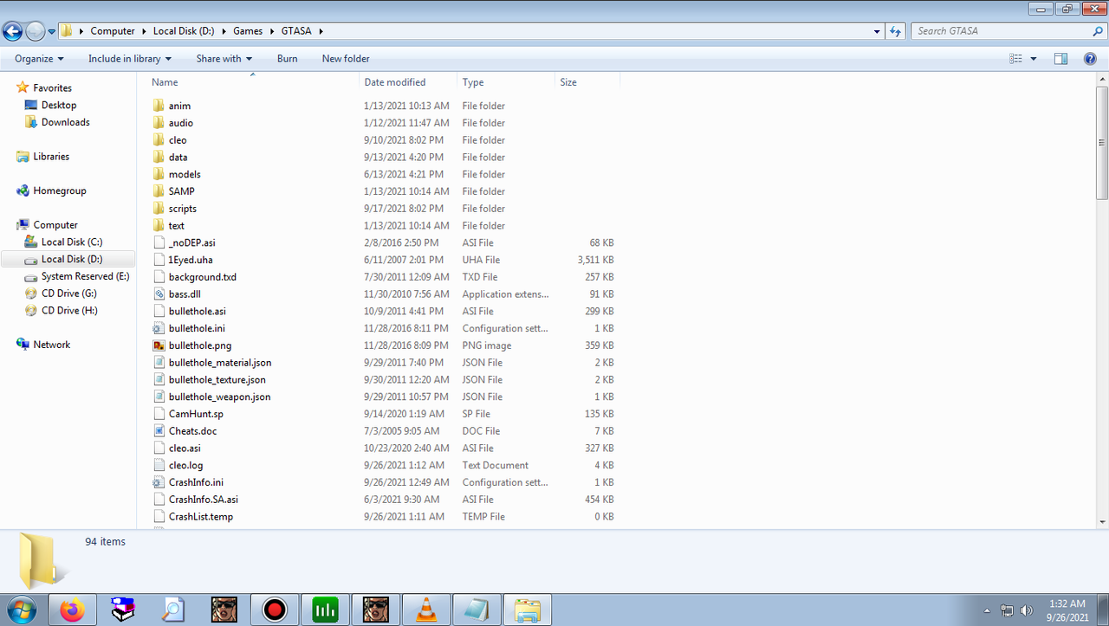
Task: Select the file named CamHunt.sp
Action: pos(196,414)
